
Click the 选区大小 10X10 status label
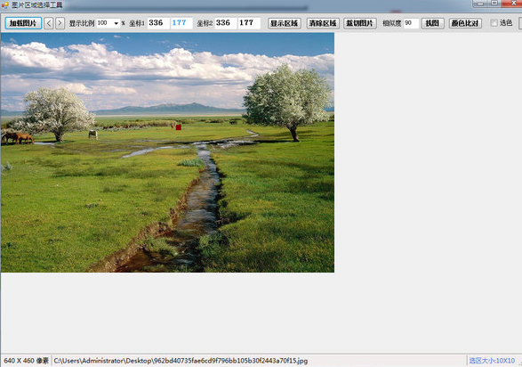pyautogui.click(x=492, y=361)
